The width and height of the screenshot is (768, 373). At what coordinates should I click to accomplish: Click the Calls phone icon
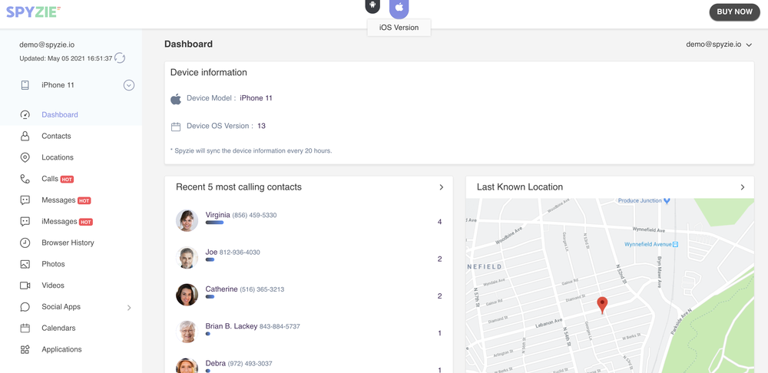(25, 179)
